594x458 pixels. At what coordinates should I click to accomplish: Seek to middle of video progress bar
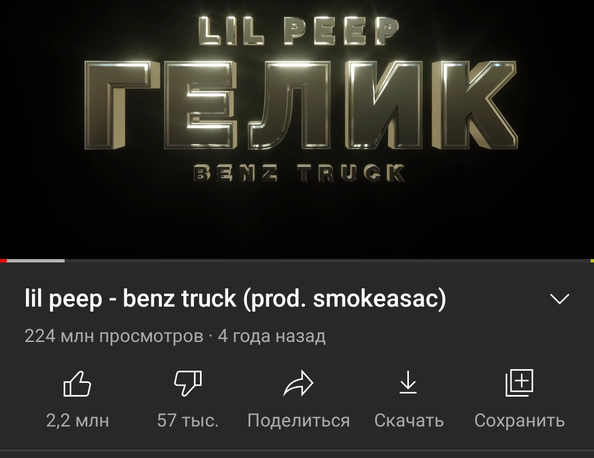[297, 261]
